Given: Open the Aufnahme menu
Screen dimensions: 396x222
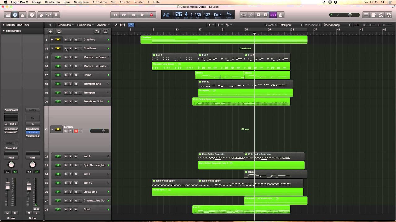Looking at the screenshot, I should 100,2.
